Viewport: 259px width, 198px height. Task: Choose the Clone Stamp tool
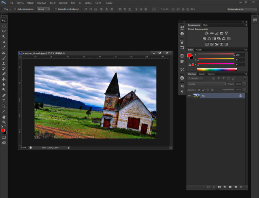pyautogui.click(x=4, y=63)
